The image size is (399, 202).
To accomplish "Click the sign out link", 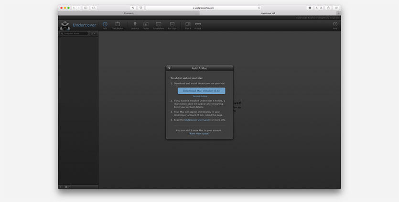I will pyautogui.click(x=335, y=18).
